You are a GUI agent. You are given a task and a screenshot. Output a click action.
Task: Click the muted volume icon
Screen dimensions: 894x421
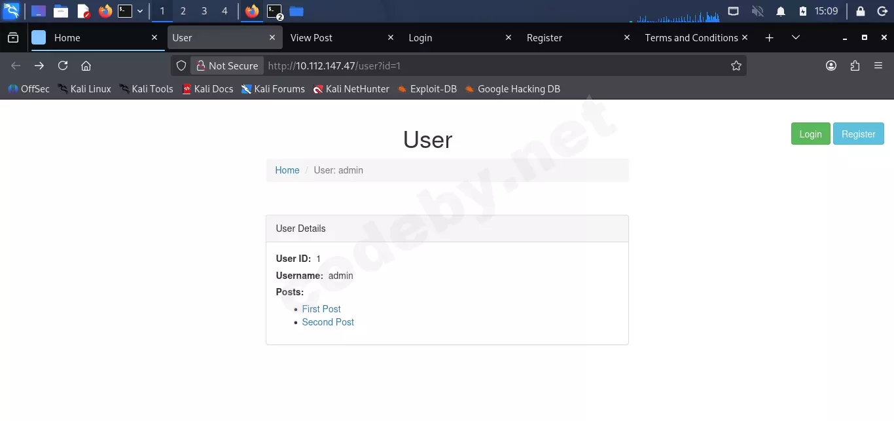[758, 11]
